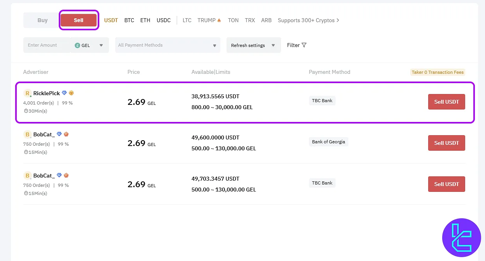Open BobCat_ profile in 49,600.0000 USDT row

(x=44, y=134)
